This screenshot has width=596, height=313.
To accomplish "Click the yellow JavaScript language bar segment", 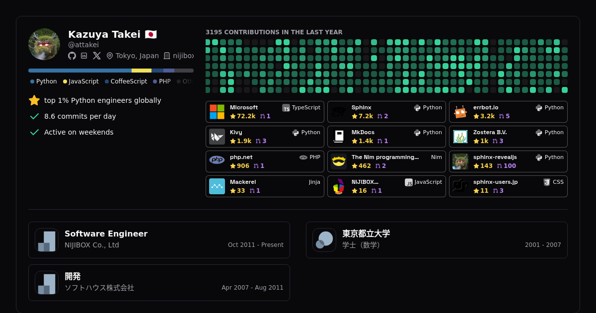I will (x=142, y=71).
